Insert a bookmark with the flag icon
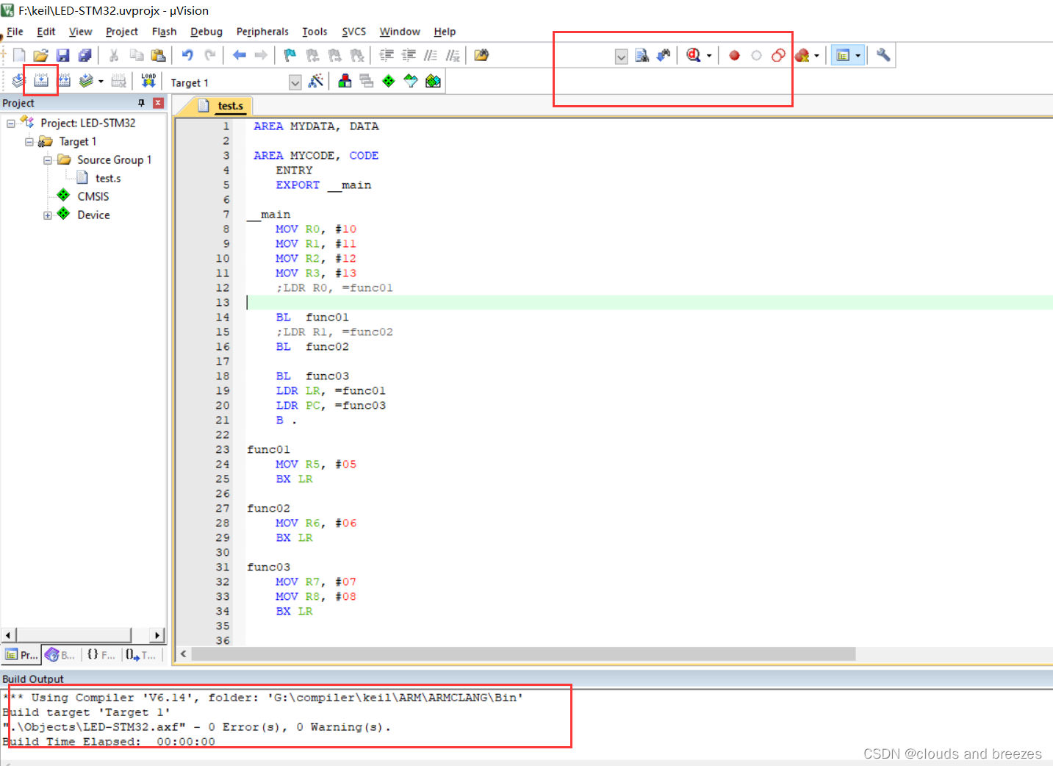 click(x=290, y=55)
